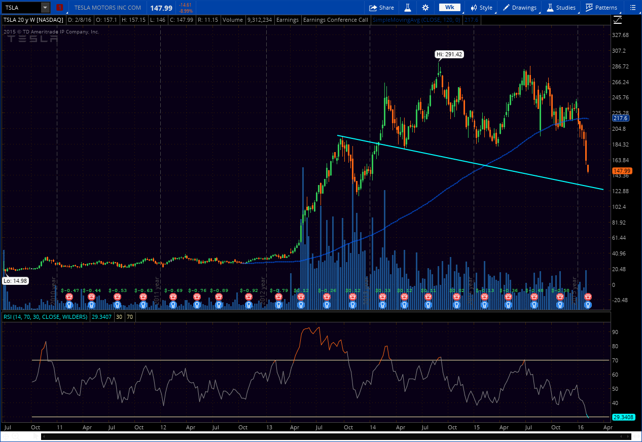Click the earnings phone icon under $-0.89
The image size is (642, 442).
tap(219, 297)
